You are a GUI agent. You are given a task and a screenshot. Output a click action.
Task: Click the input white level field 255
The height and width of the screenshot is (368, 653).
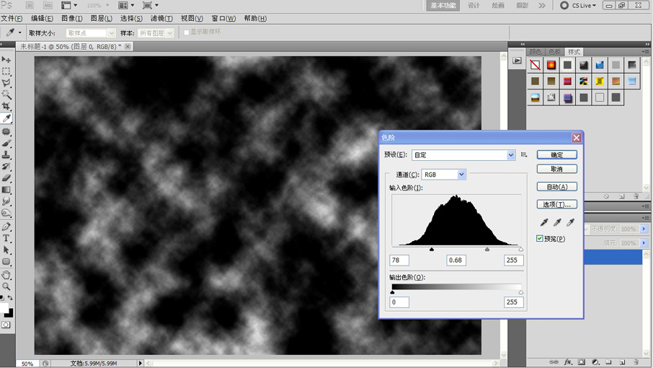[513, 260]
